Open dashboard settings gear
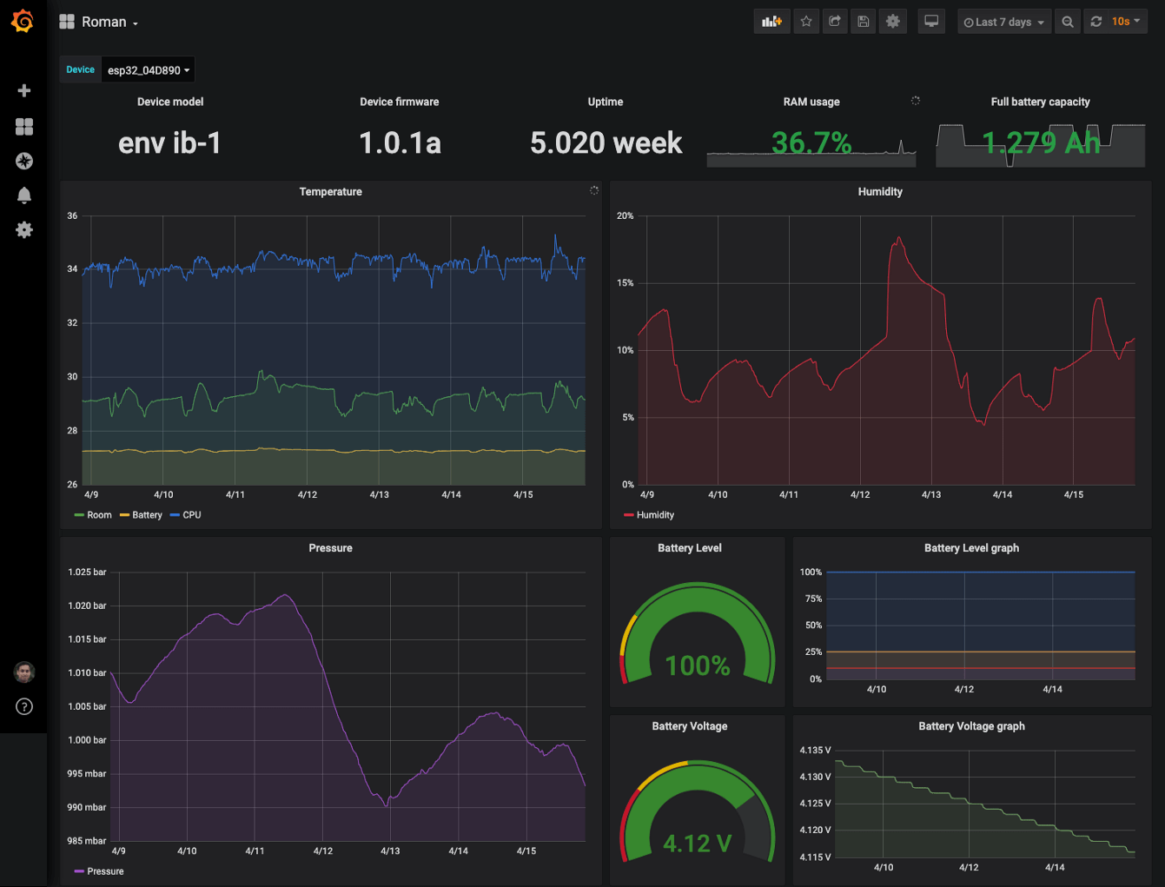1165x887 pixels. click(x=893, y=21)
